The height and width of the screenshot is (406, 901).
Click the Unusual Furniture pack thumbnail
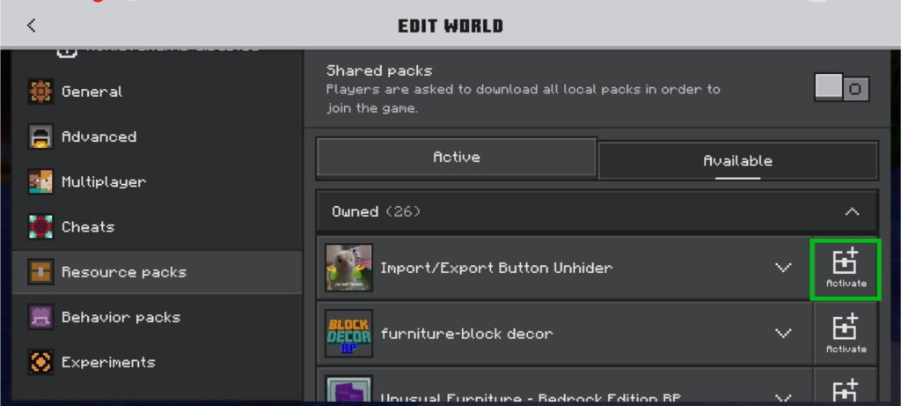click(x=348, y=388)
